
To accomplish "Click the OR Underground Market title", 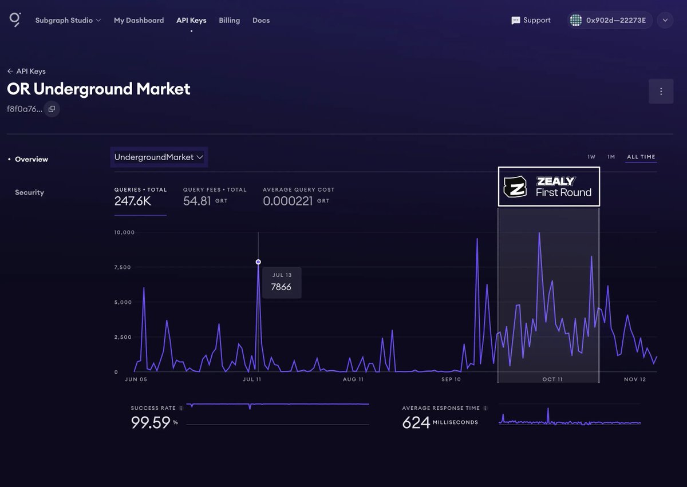I will pos(98,89).
